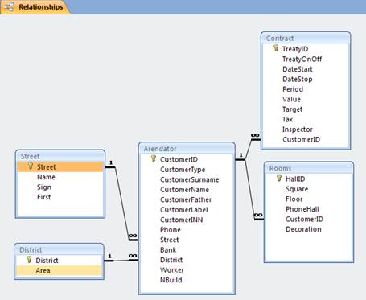Click the TreatyID primary key icon

(x=276, y=48)
